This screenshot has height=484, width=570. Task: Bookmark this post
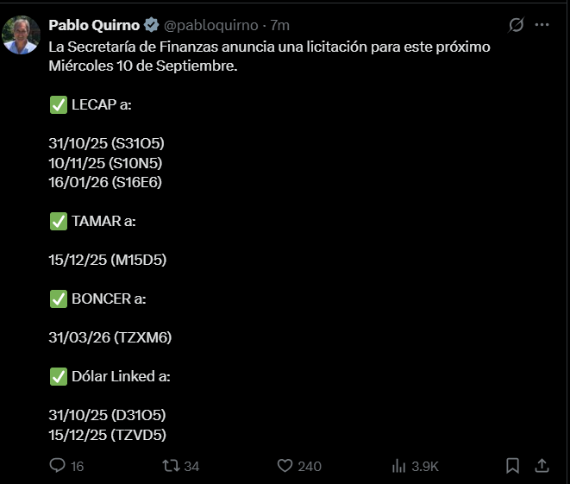[512, 466]
